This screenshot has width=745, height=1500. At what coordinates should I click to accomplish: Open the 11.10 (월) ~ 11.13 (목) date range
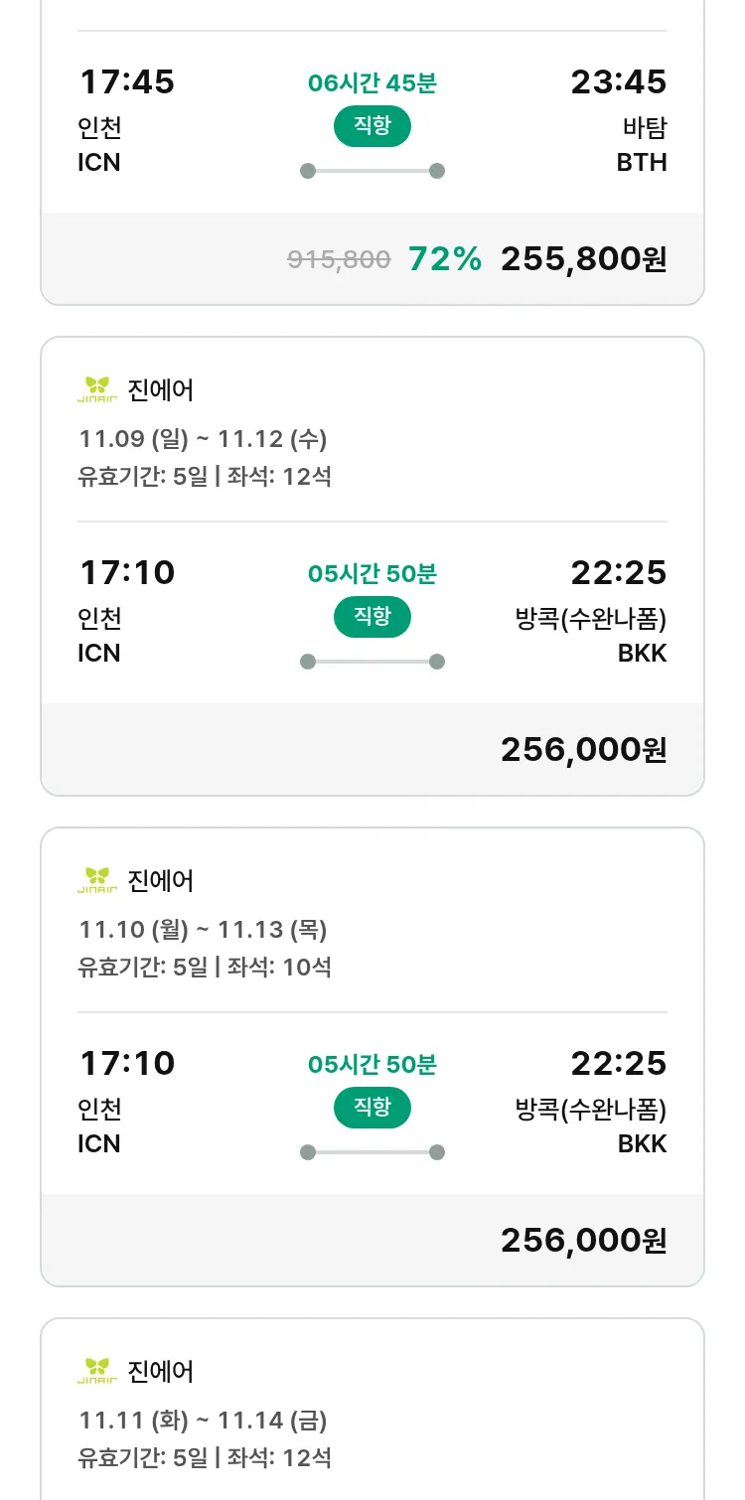click(x=203, y=929)
